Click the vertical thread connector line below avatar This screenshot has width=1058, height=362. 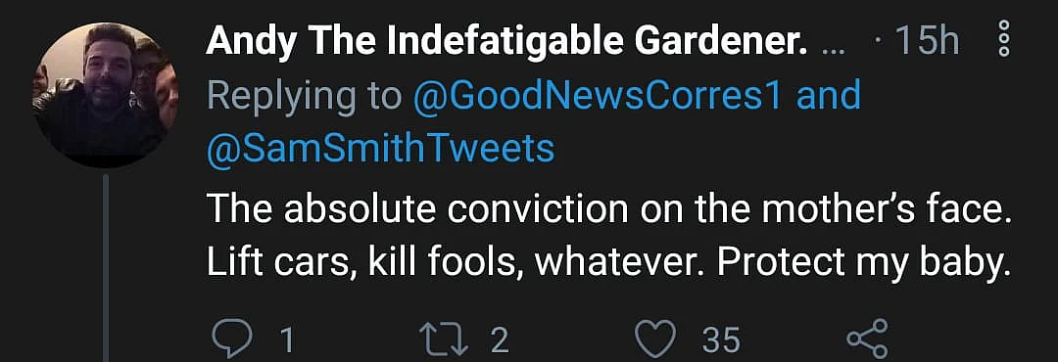[105, 268]
